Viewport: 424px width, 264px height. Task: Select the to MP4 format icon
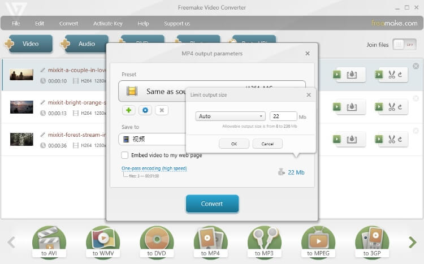tap(210, 243)
